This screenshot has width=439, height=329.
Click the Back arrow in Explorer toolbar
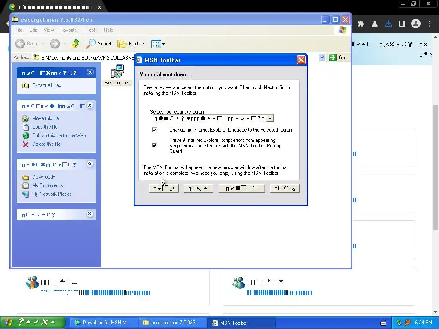(x=20, y=44)
